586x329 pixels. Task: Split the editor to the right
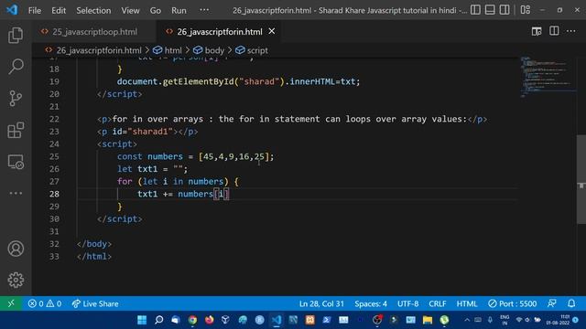554,31
